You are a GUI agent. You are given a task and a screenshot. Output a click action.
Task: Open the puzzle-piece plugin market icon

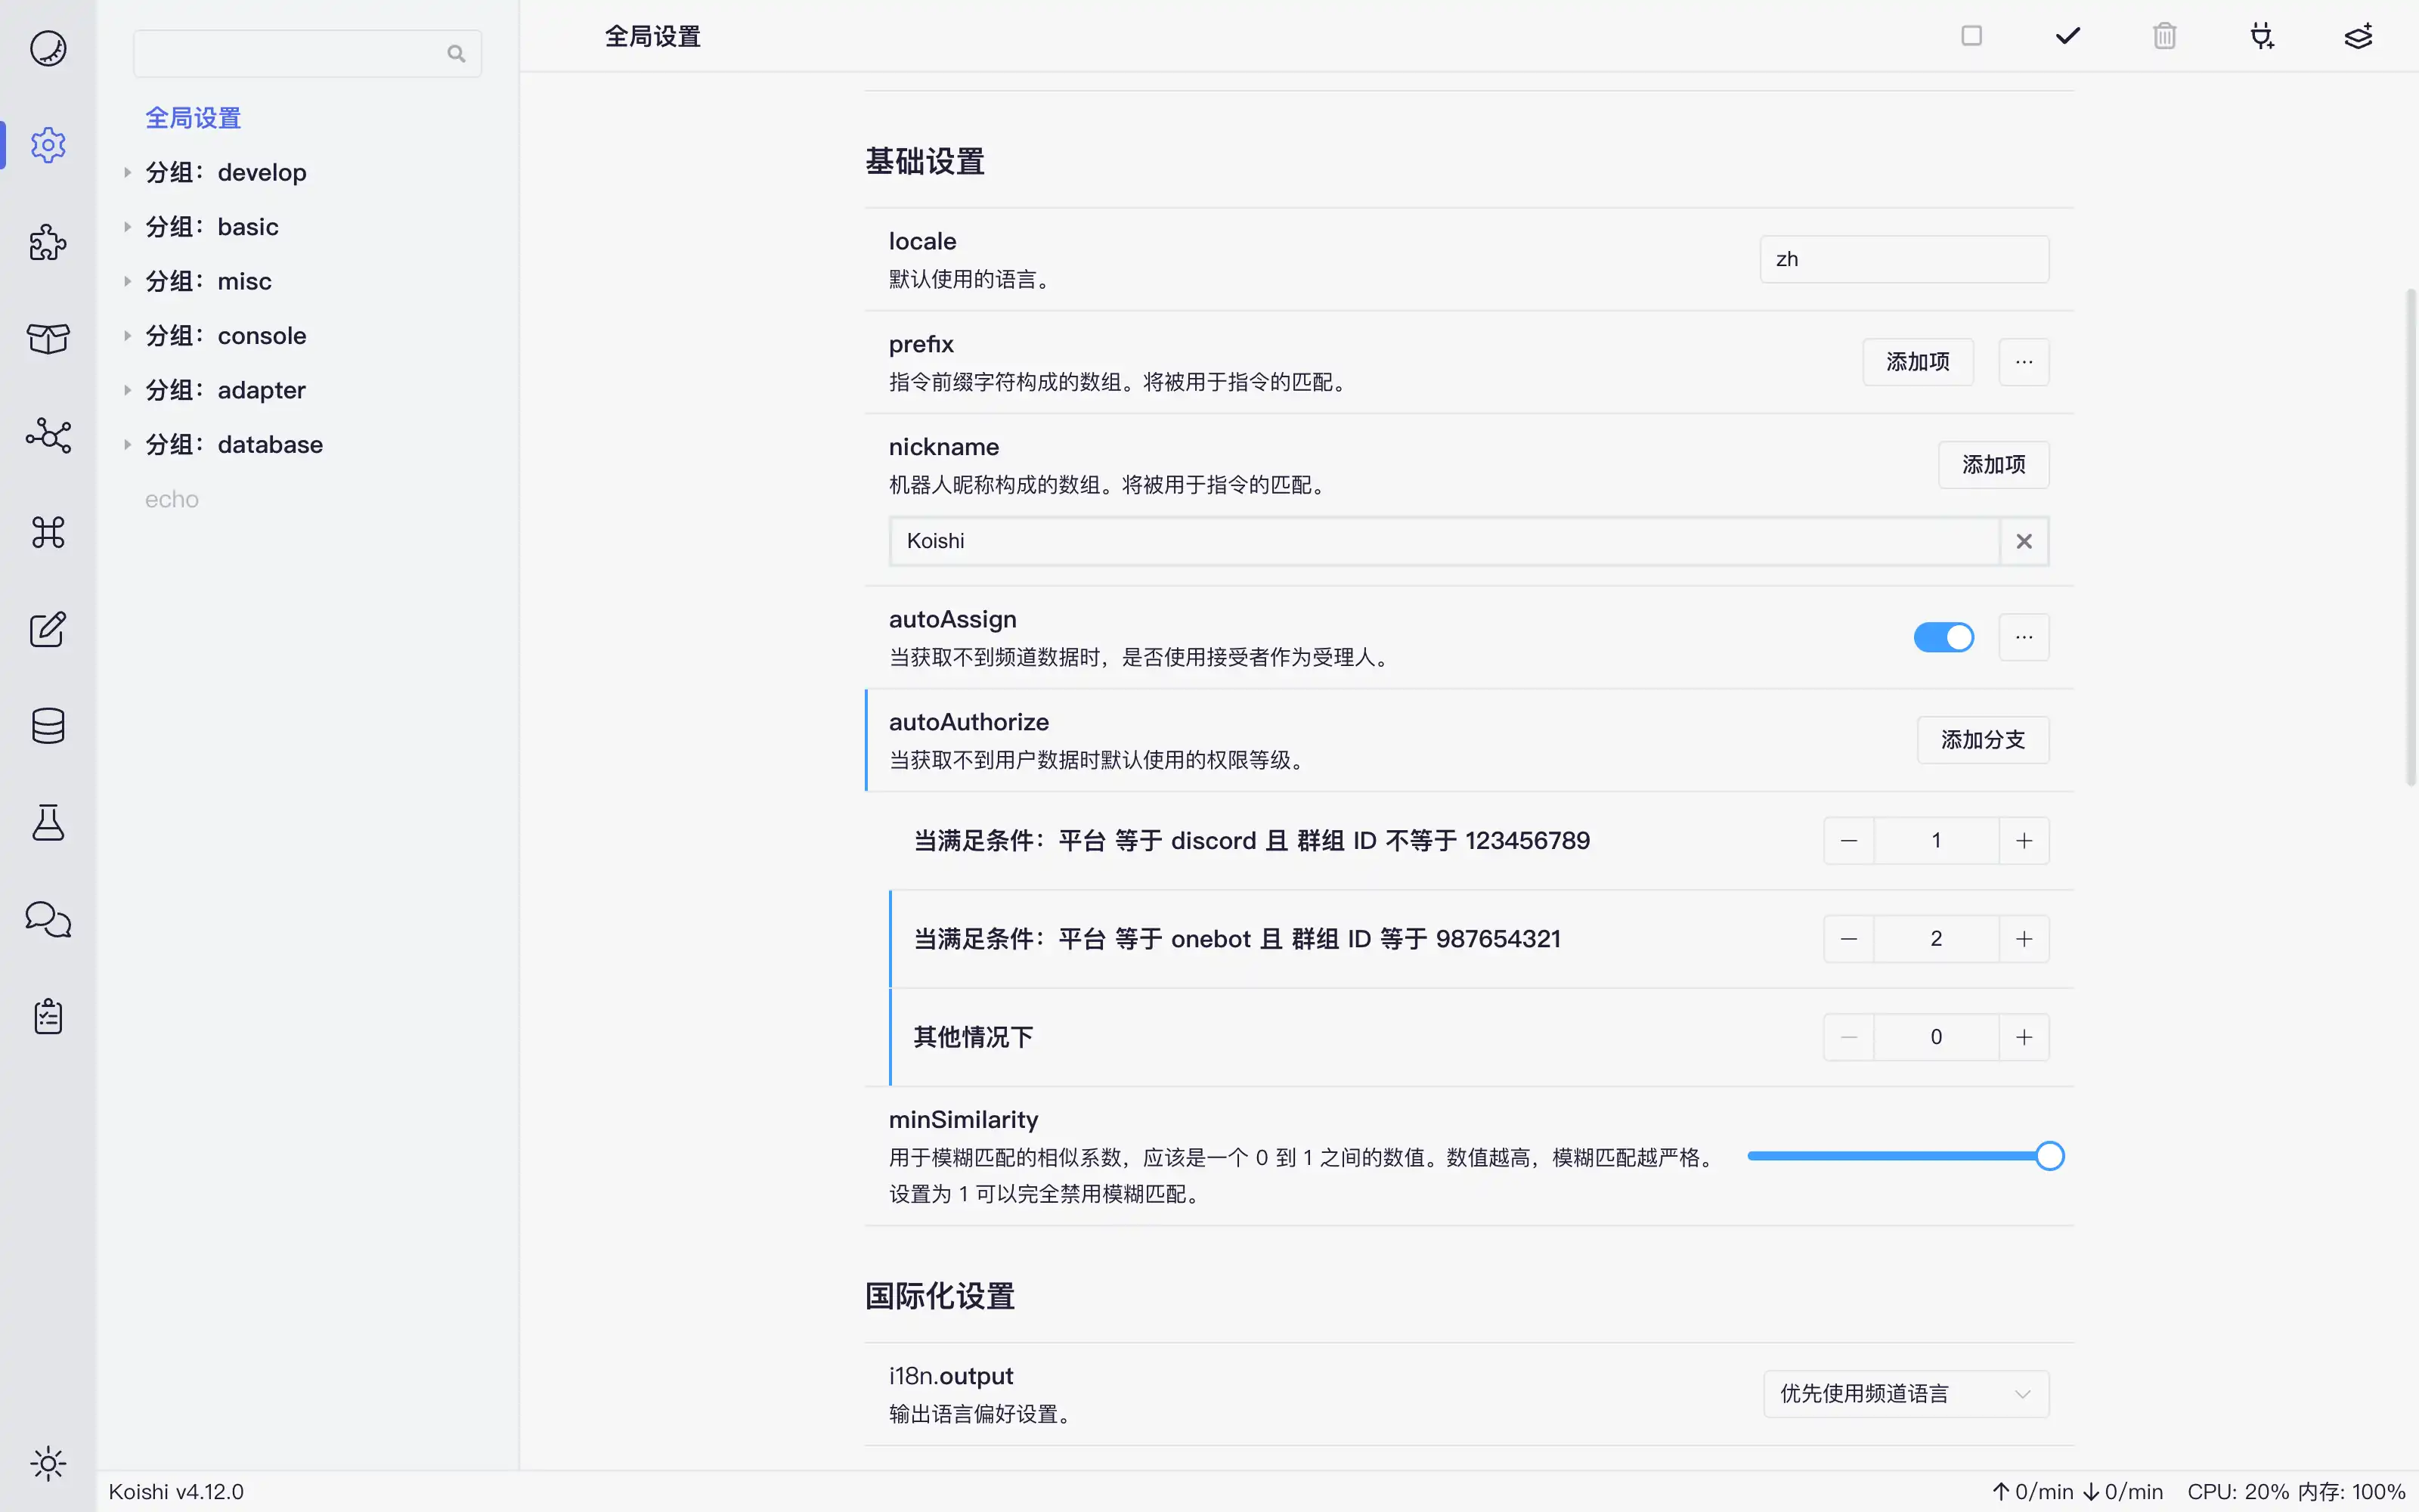(48, 242)
